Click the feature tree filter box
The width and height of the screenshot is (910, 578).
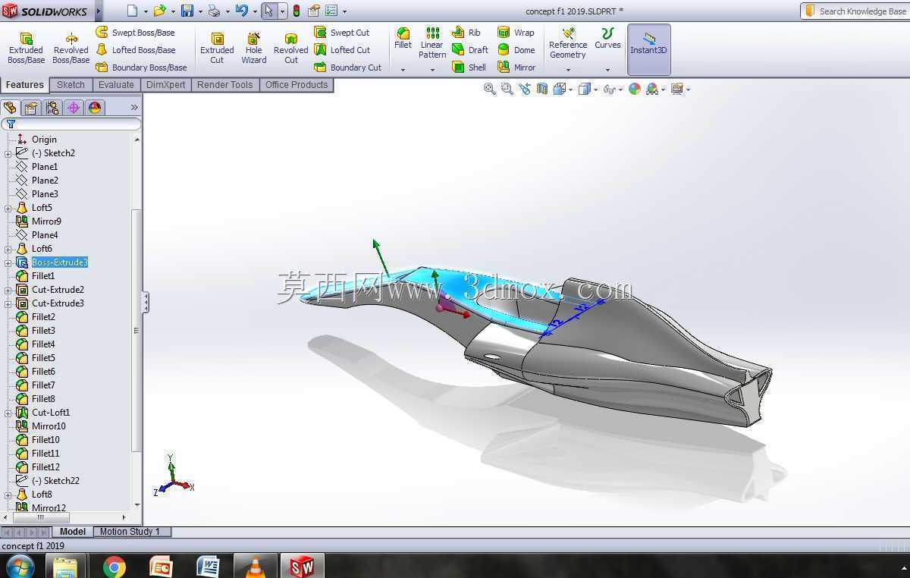pyautogui.click(x=71, y=124)
